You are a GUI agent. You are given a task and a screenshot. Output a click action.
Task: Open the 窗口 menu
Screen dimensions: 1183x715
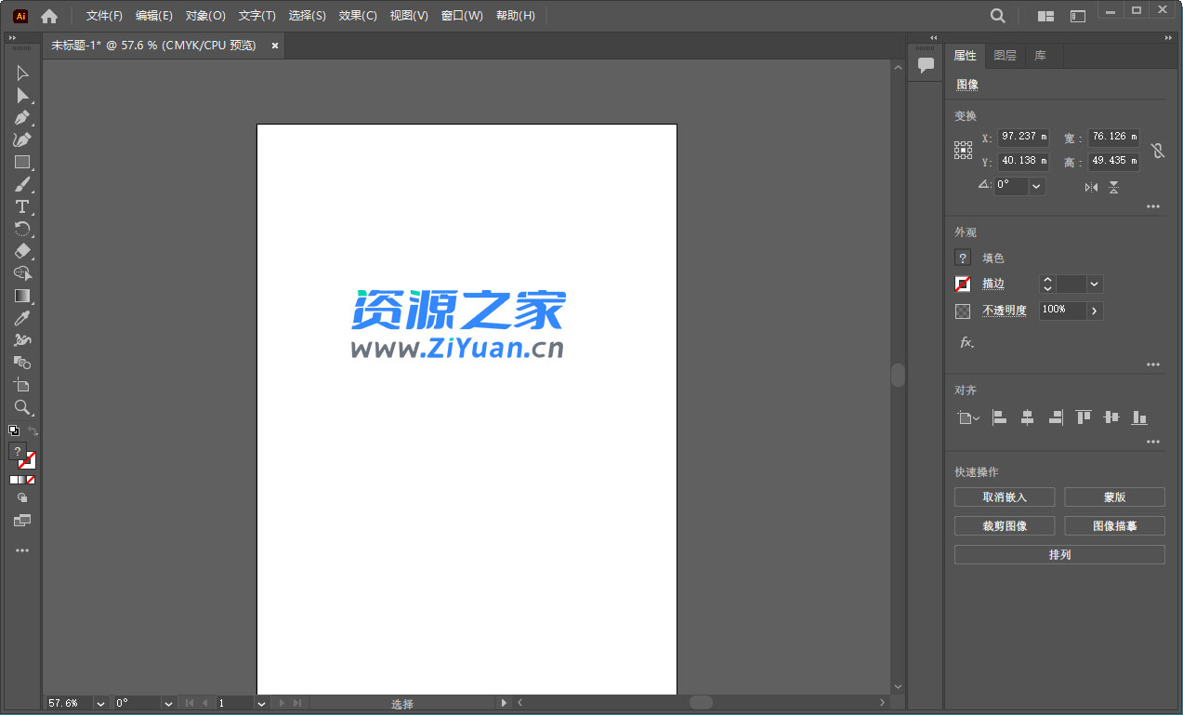pos(462,15)
